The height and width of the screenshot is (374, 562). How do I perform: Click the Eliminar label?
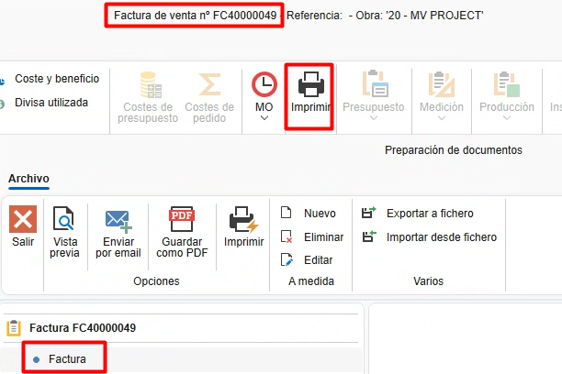[323, 236]
